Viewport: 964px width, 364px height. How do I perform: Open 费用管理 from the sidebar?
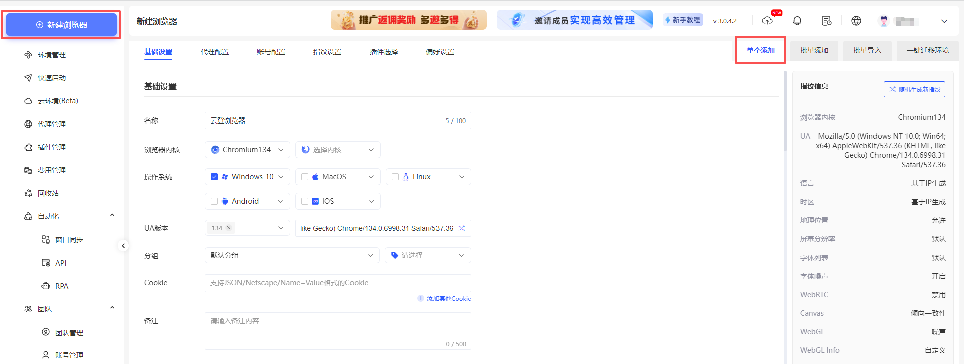45,170
